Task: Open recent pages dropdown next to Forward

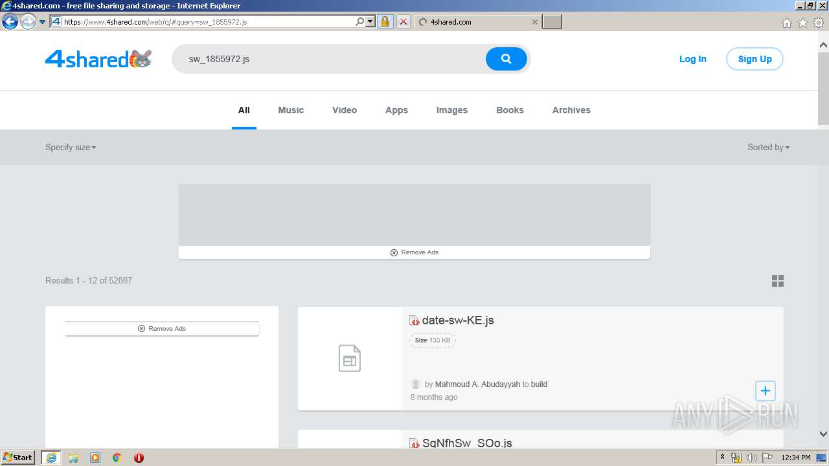Action: 42,22
